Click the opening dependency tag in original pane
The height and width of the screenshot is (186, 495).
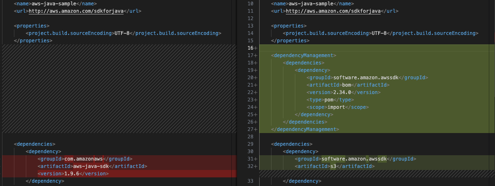43,152
